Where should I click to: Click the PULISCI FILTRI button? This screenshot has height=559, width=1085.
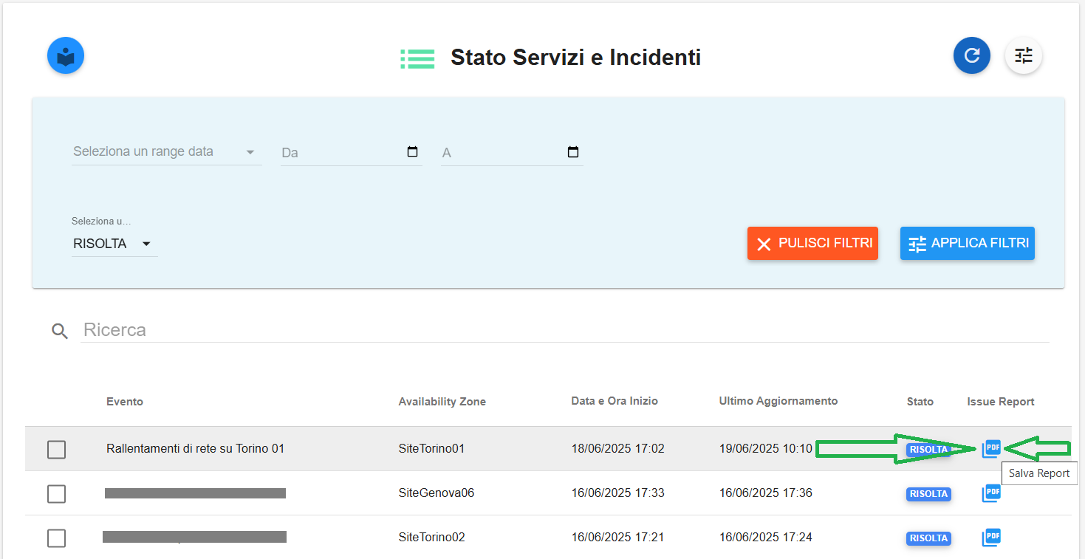point(812,243)
